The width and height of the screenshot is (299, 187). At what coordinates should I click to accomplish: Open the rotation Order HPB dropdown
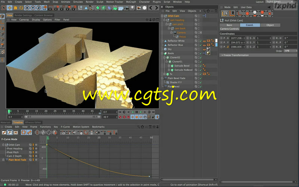pyautogui.click(x=290, y=51)
